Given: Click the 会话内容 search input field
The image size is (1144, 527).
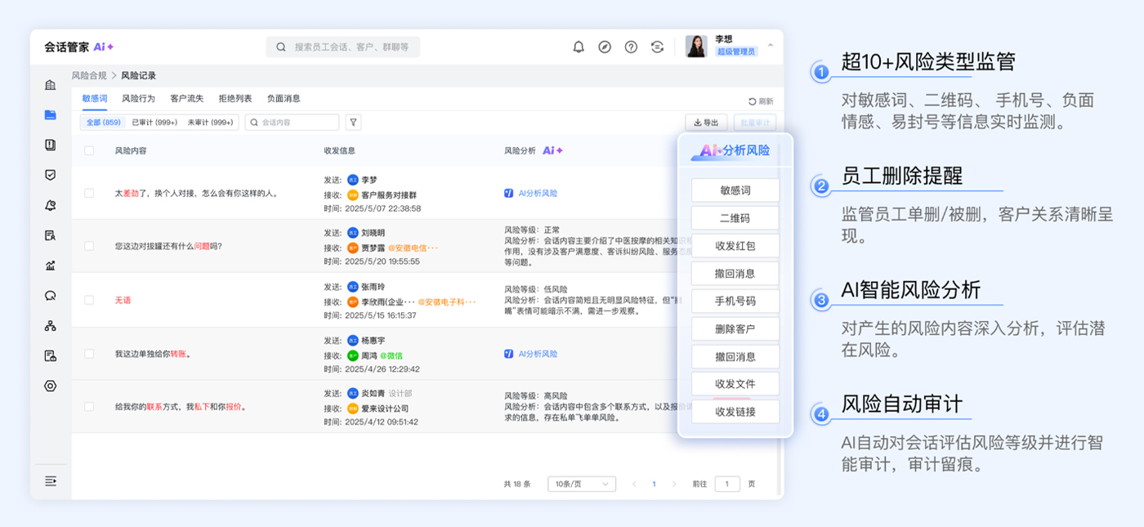Looking at the screenshot, I should 294,123.
